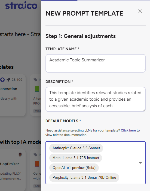This screenshot has height=191, width=150.
Task: Grab the Template Name field resize handle
Action: click(x=144, y=71)
